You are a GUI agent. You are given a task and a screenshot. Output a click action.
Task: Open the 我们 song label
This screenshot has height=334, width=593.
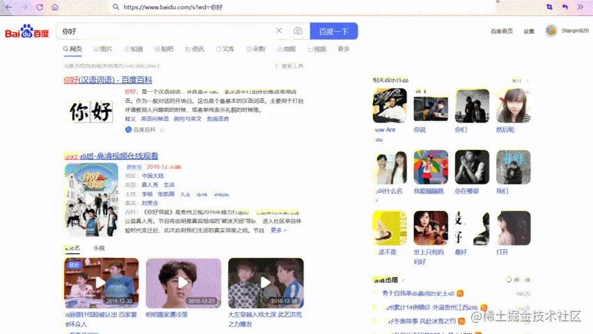tap(503, 191)
